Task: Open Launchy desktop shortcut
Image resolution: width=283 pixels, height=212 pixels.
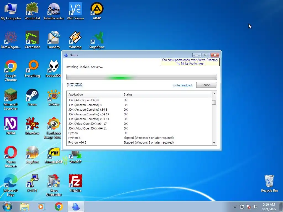Action: [x=54, y=40]
